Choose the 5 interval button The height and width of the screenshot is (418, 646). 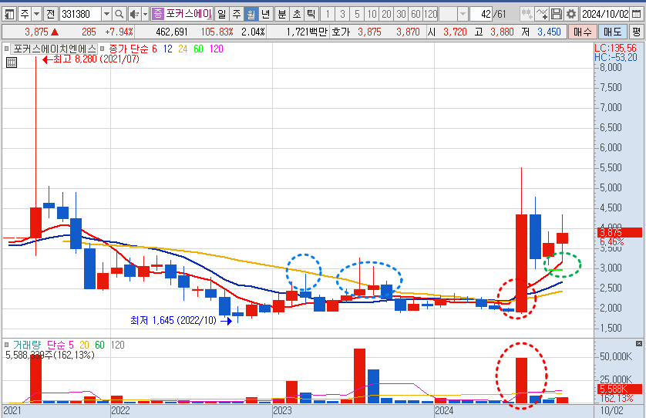(x=357, y=15)
